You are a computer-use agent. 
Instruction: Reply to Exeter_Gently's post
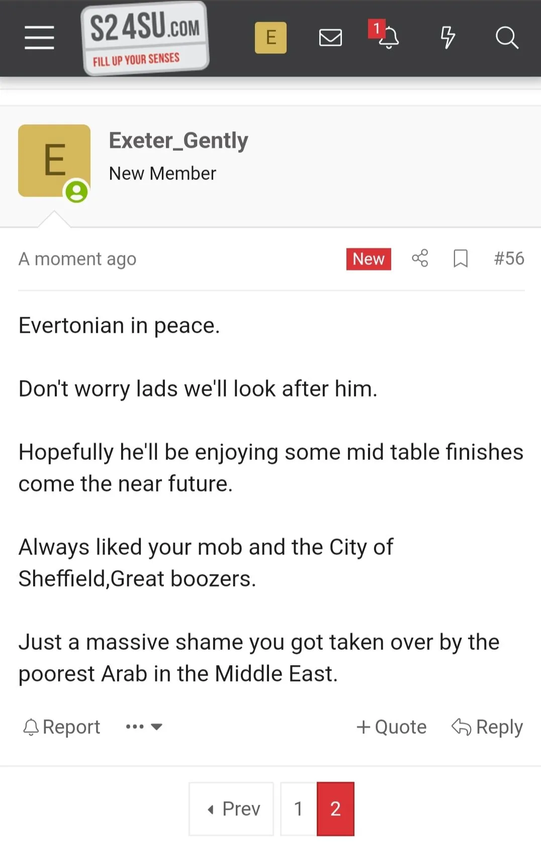tap(487, 727)
